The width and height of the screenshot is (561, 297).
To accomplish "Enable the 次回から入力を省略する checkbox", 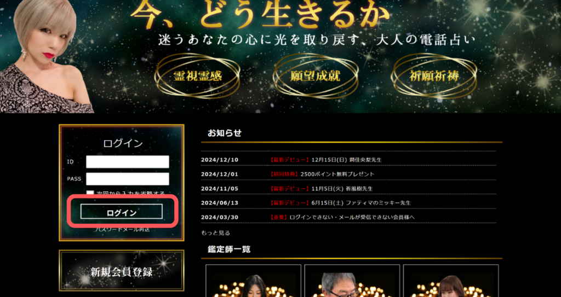I will (x=90, y=194).
